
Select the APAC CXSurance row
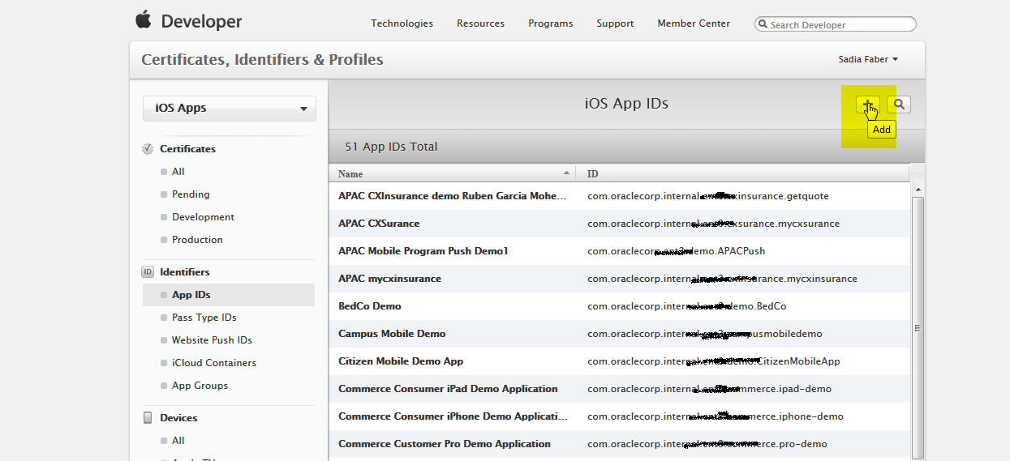(619, 224)
